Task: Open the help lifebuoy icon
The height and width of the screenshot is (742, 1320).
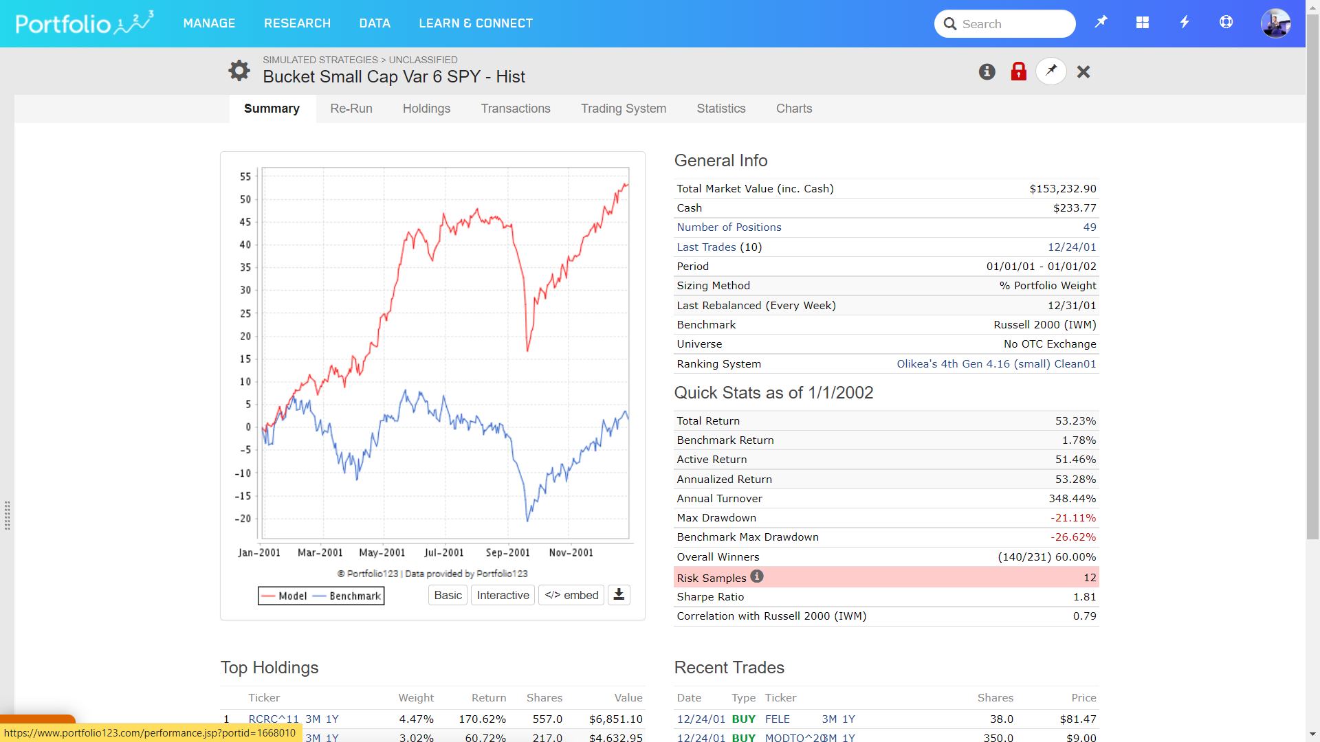Action: [1226, 23]
